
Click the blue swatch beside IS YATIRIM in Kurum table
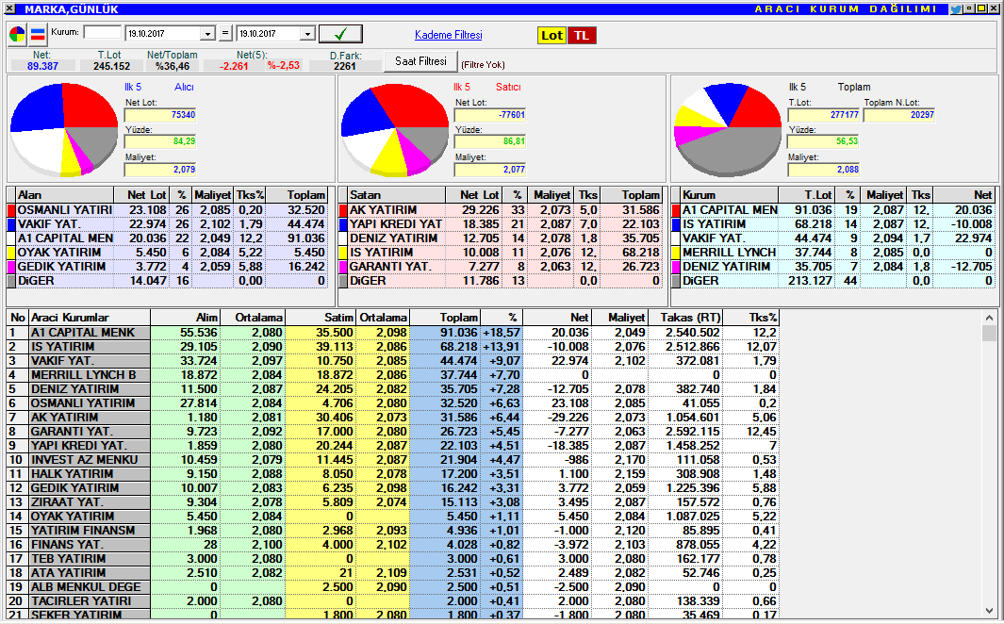pyautogui.click(x=676, y=224)
